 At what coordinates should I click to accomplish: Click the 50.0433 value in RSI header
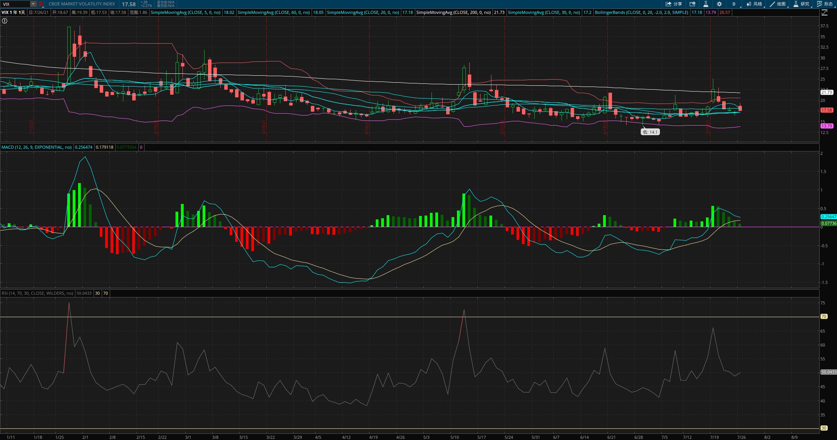pos(84,293)
